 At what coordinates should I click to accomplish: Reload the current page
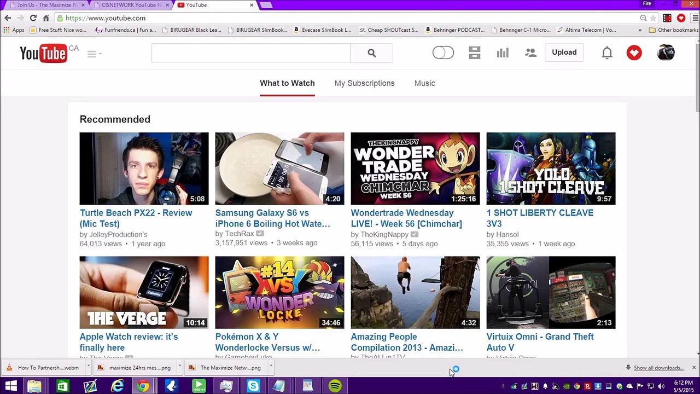33,18
